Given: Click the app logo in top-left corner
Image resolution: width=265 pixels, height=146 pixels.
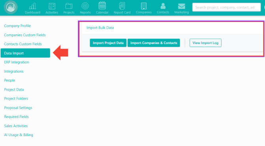Looking at the screenshot, I should pyautogui.click(x=11, y=7).
